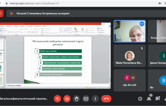Viewport: 166px width, 106px height.
Task: Open more options three-dot menu
Action: (x=96, y=99)
